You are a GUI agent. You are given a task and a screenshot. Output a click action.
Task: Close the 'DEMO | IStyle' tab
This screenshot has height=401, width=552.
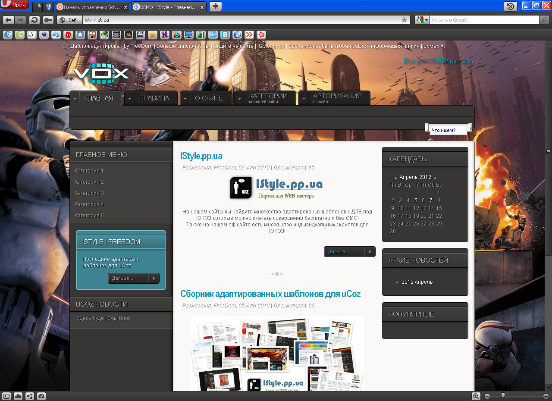click(x=201, y=7)
